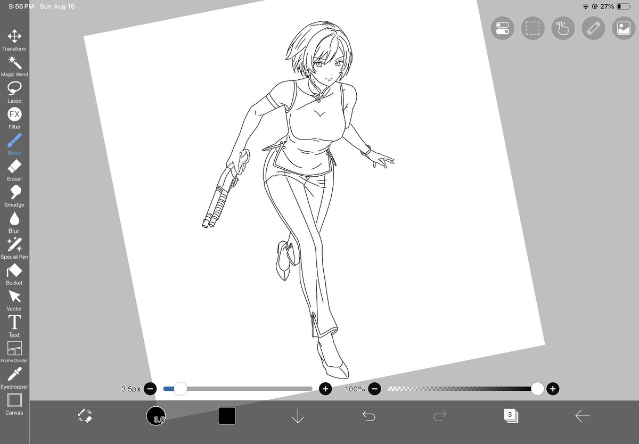The width and height of the screenshot is (639, 444).
Task: Click the brush thickness slider handle
Action: tap(181, 389)
